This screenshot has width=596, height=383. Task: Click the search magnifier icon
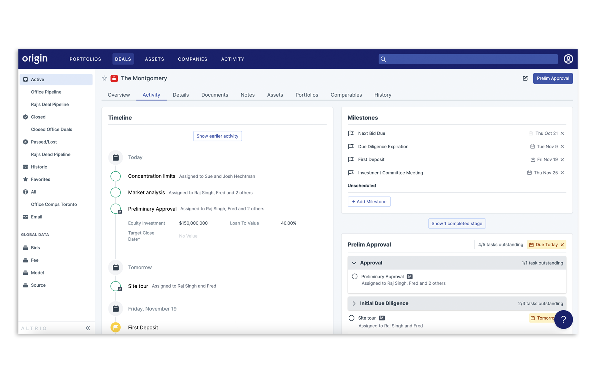pyautogui.click(x=383, y=59)
